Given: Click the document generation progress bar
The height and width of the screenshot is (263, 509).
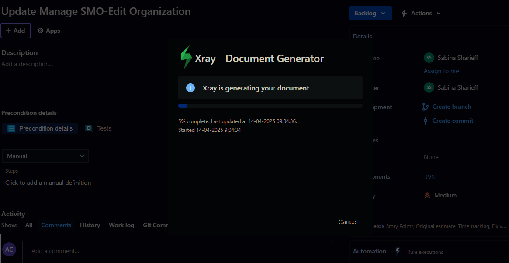Looking at the screenshot, I should pyautogui.click(x=270, y=106).
